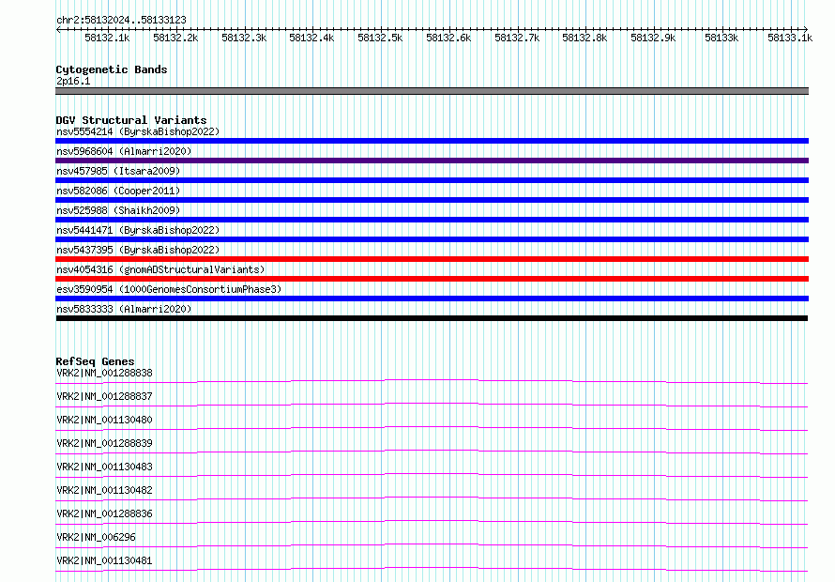Image resolution: width=835 pixels, height=582 pixels.
Task: Click the blue bar under nsv457985
Action: pyautogui.click(x=432, y=180)
